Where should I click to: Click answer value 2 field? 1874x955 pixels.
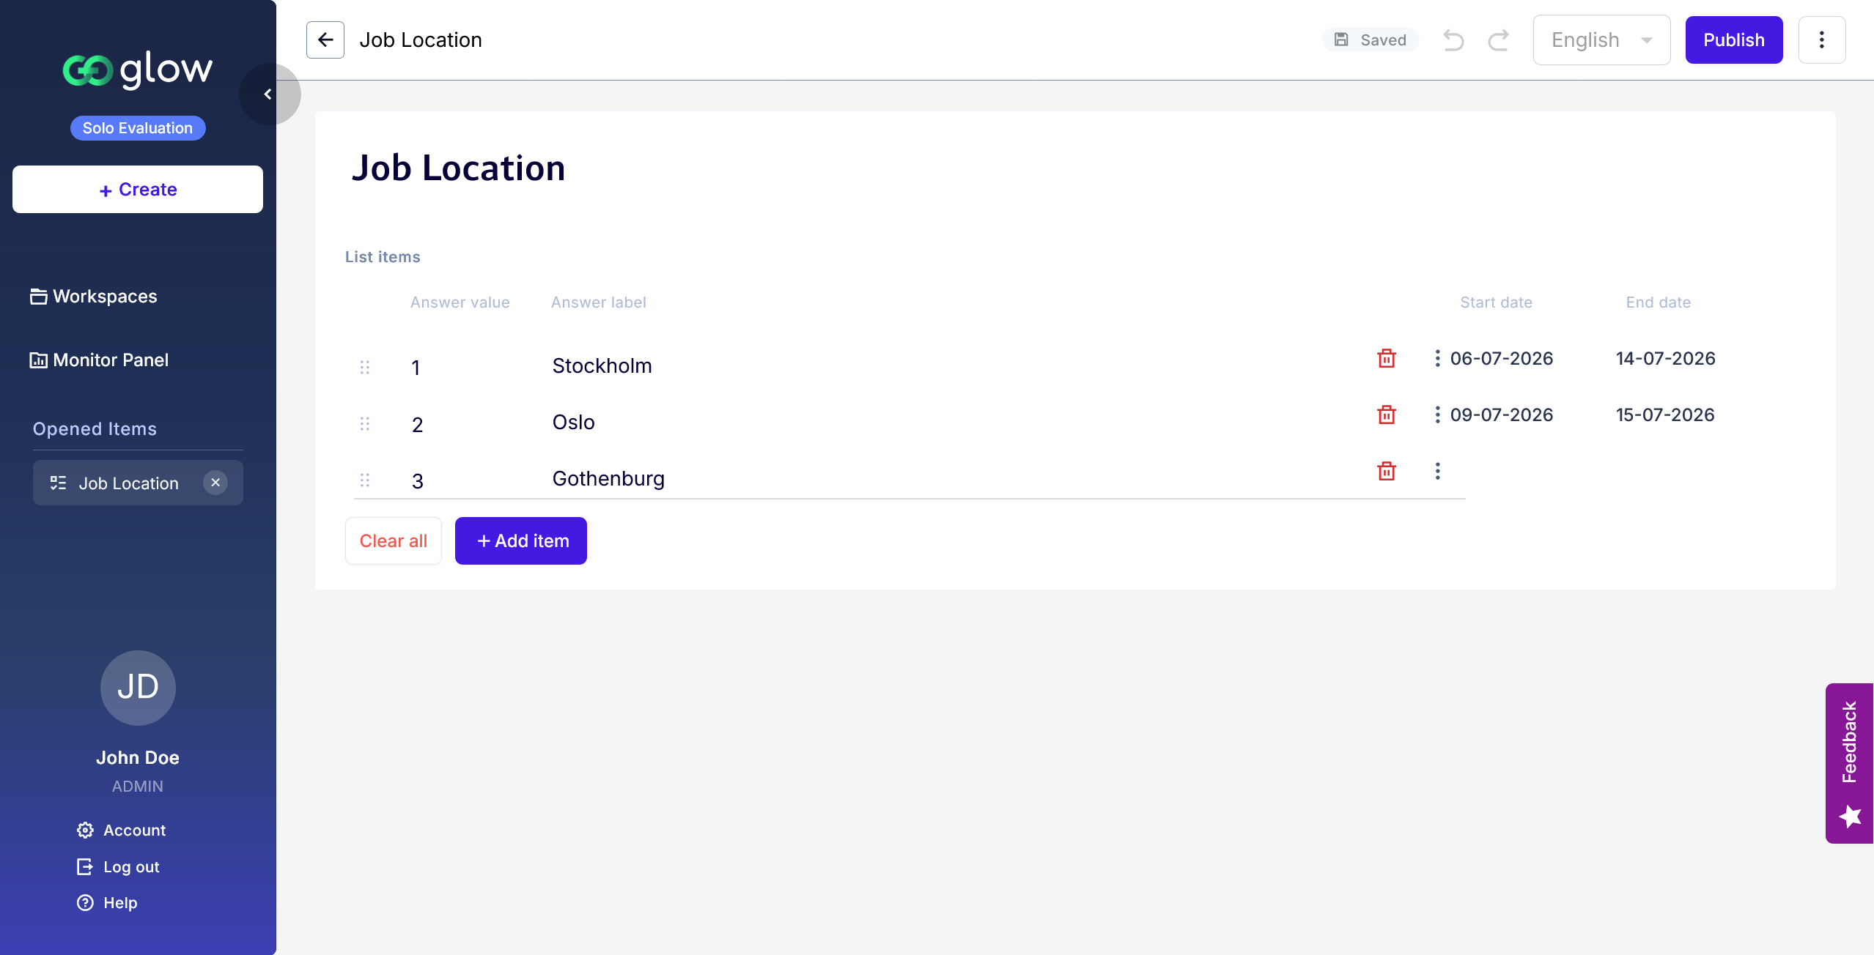point(418,425)
